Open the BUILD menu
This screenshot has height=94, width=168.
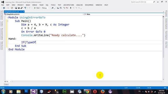click(28, 5)
